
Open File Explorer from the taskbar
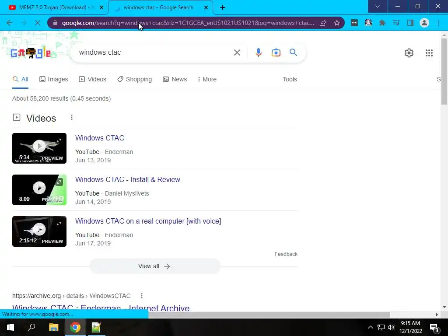[x=53, y=327]
